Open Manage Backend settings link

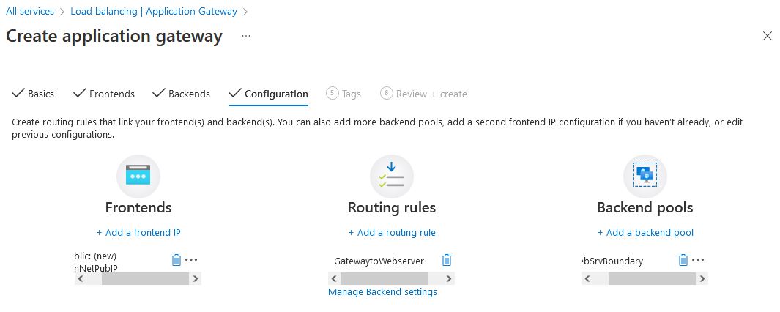click(x=382, y=292)
